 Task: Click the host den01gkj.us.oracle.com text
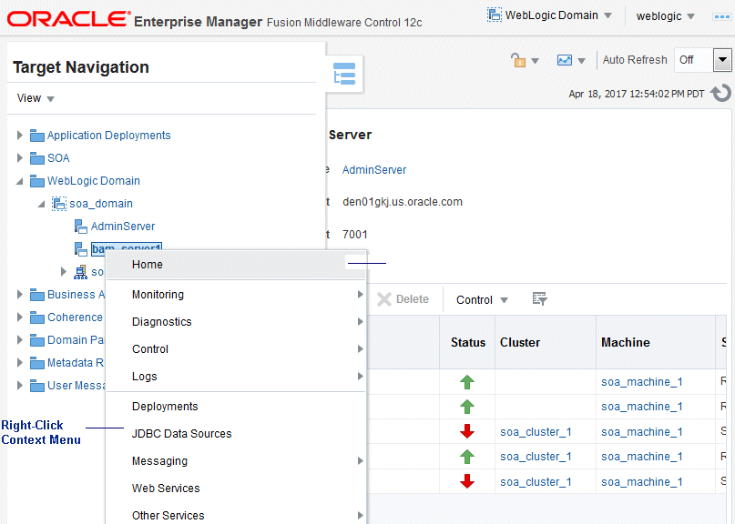point(403,202)
